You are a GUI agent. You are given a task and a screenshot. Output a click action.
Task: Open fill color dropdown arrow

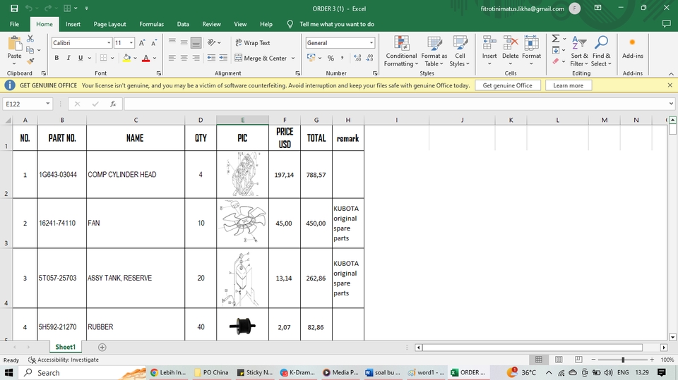tap(135, 58)
